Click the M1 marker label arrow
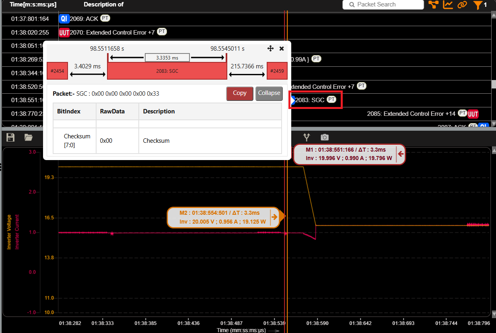Screen dimensions: 496x333 click(x=401, y=153)
